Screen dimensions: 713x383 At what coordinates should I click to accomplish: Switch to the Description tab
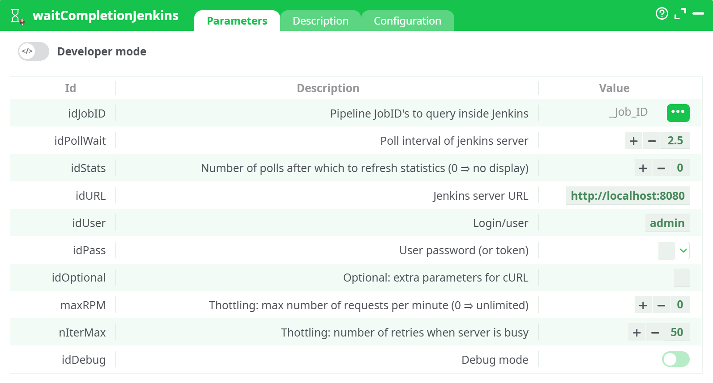pos(320,21)
